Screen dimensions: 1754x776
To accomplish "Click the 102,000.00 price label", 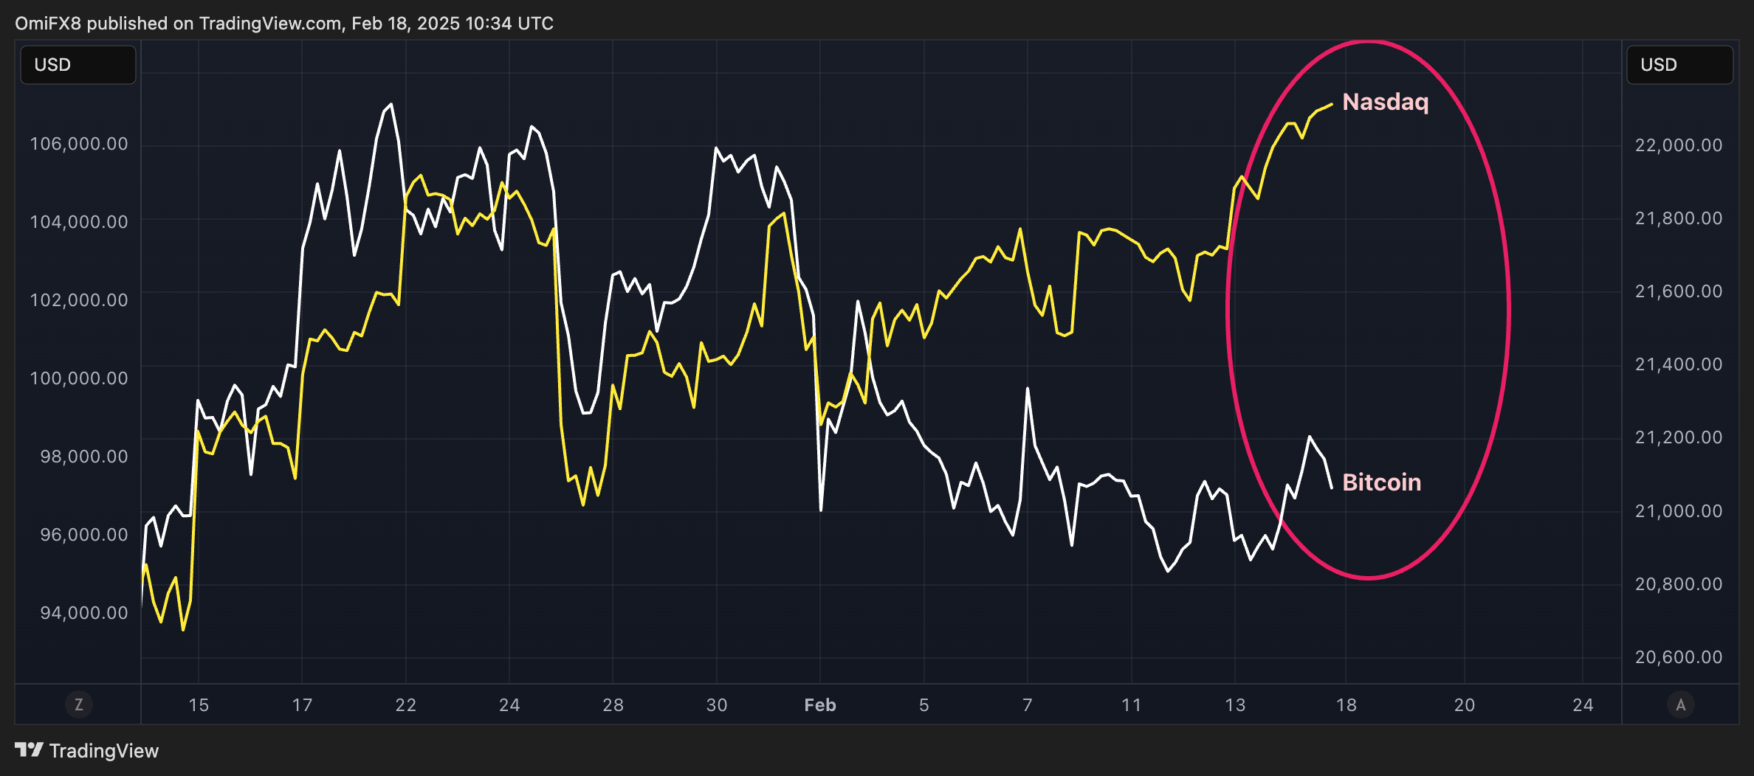I will pyautogui.click(x=79, y=299).
